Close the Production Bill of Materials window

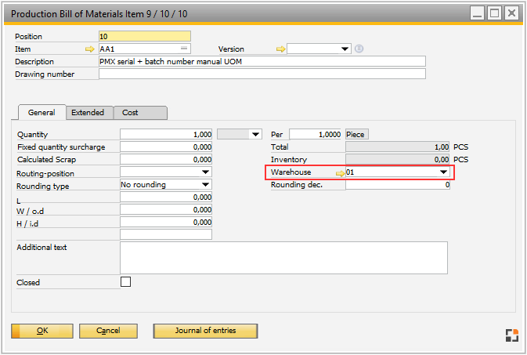coord(512,13)
